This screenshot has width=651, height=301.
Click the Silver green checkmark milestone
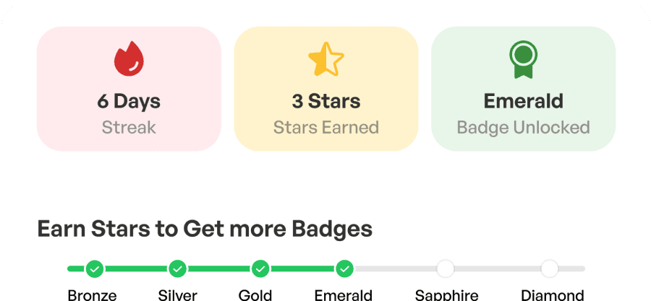tap(177, 269)
